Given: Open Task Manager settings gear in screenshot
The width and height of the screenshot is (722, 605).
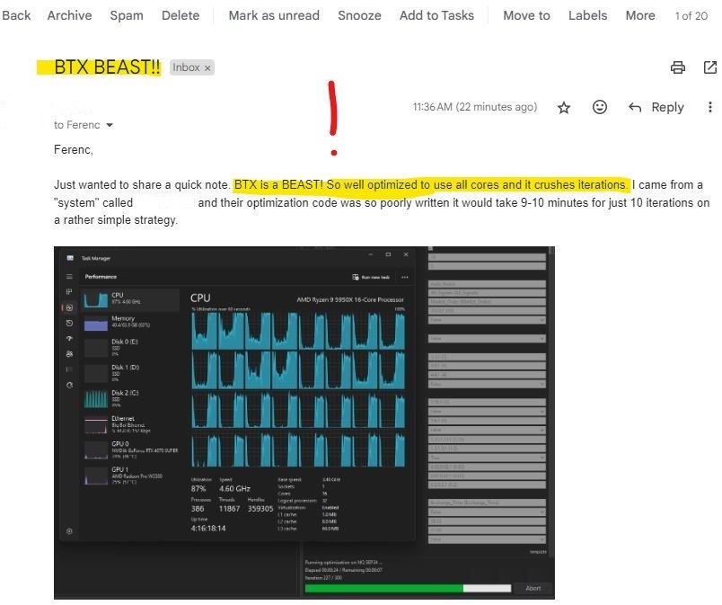Looking at the screenshot, I should click(x=69, y=531).
